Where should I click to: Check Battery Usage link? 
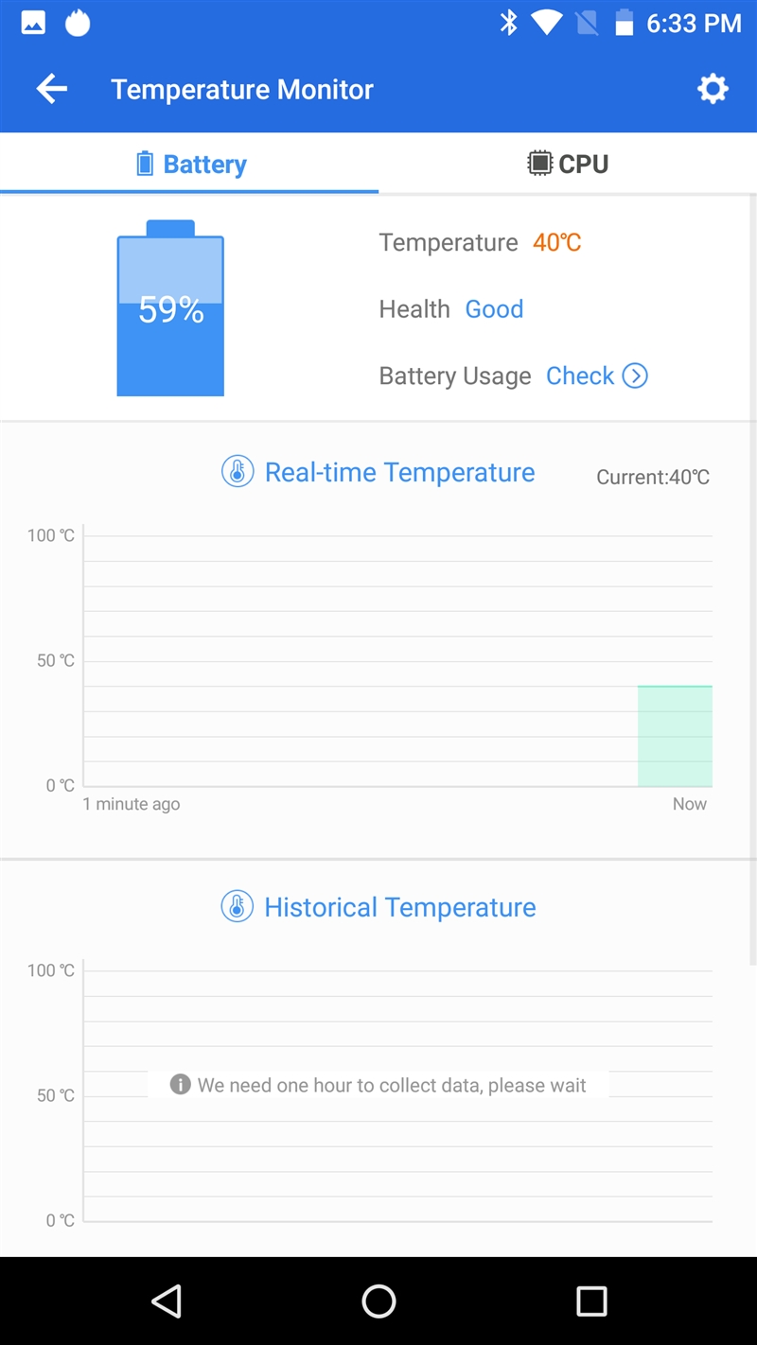click(x=580, y=376)
